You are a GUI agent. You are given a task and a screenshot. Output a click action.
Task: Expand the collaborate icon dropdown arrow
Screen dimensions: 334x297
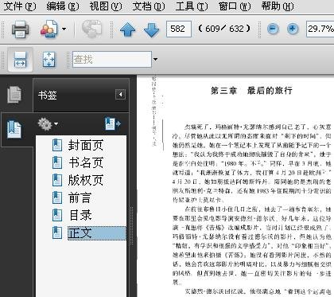click(x=64, y=29)
